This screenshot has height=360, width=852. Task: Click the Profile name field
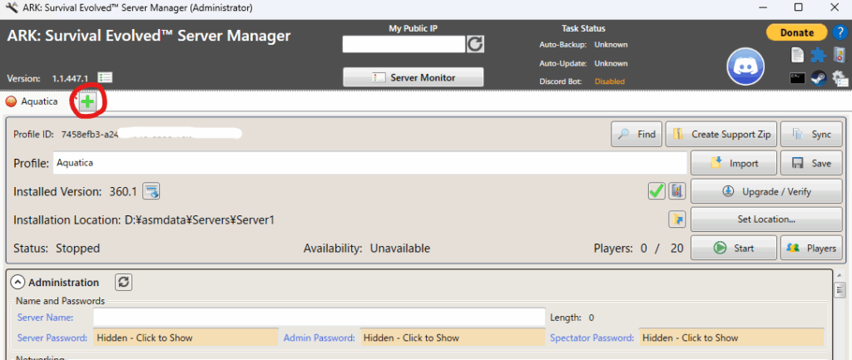370,163
